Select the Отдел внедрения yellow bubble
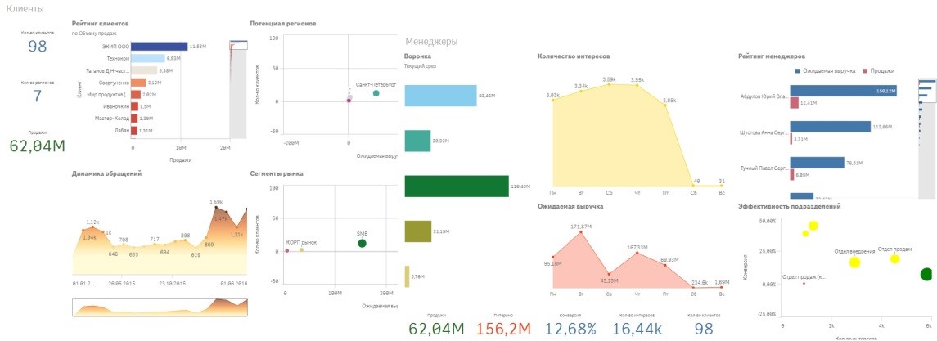Viewport: 937px width, 341px height. tap(854, 262)
